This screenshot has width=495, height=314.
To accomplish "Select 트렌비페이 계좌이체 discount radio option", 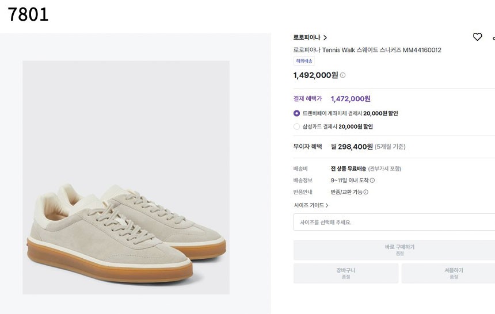I will (x=296, y=113).
